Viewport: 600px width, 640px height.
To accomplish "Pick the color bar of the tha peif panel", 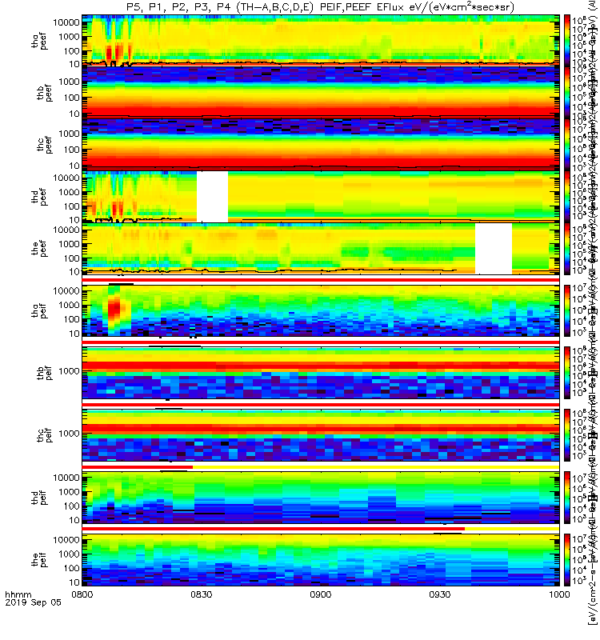I will point(567,310).
